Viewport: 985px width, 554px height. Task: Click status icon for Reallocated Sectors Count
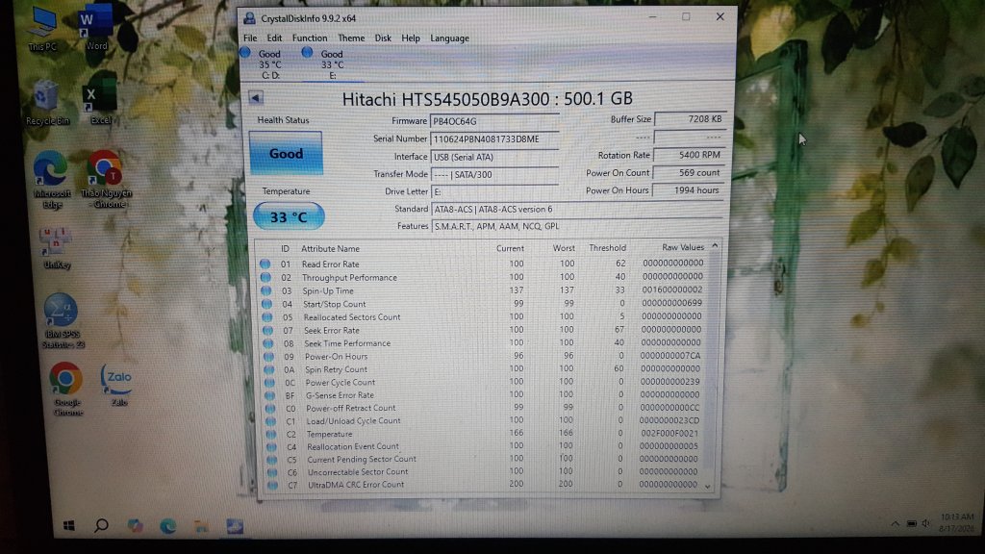coord(267,317)
